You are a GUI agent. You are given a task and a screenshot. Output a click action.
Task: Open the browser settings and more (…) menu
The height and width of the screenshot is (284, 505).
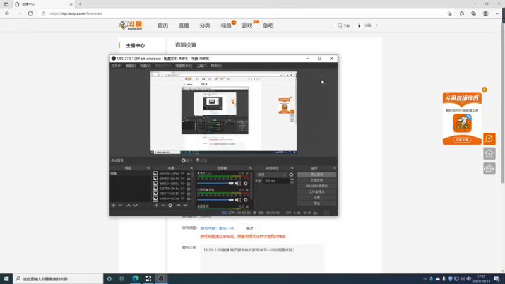point(497,13)
